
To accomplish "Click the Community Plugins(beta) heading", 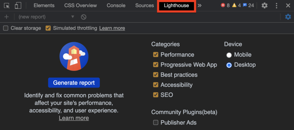I will pyautogui.click(x=184, y=112).
